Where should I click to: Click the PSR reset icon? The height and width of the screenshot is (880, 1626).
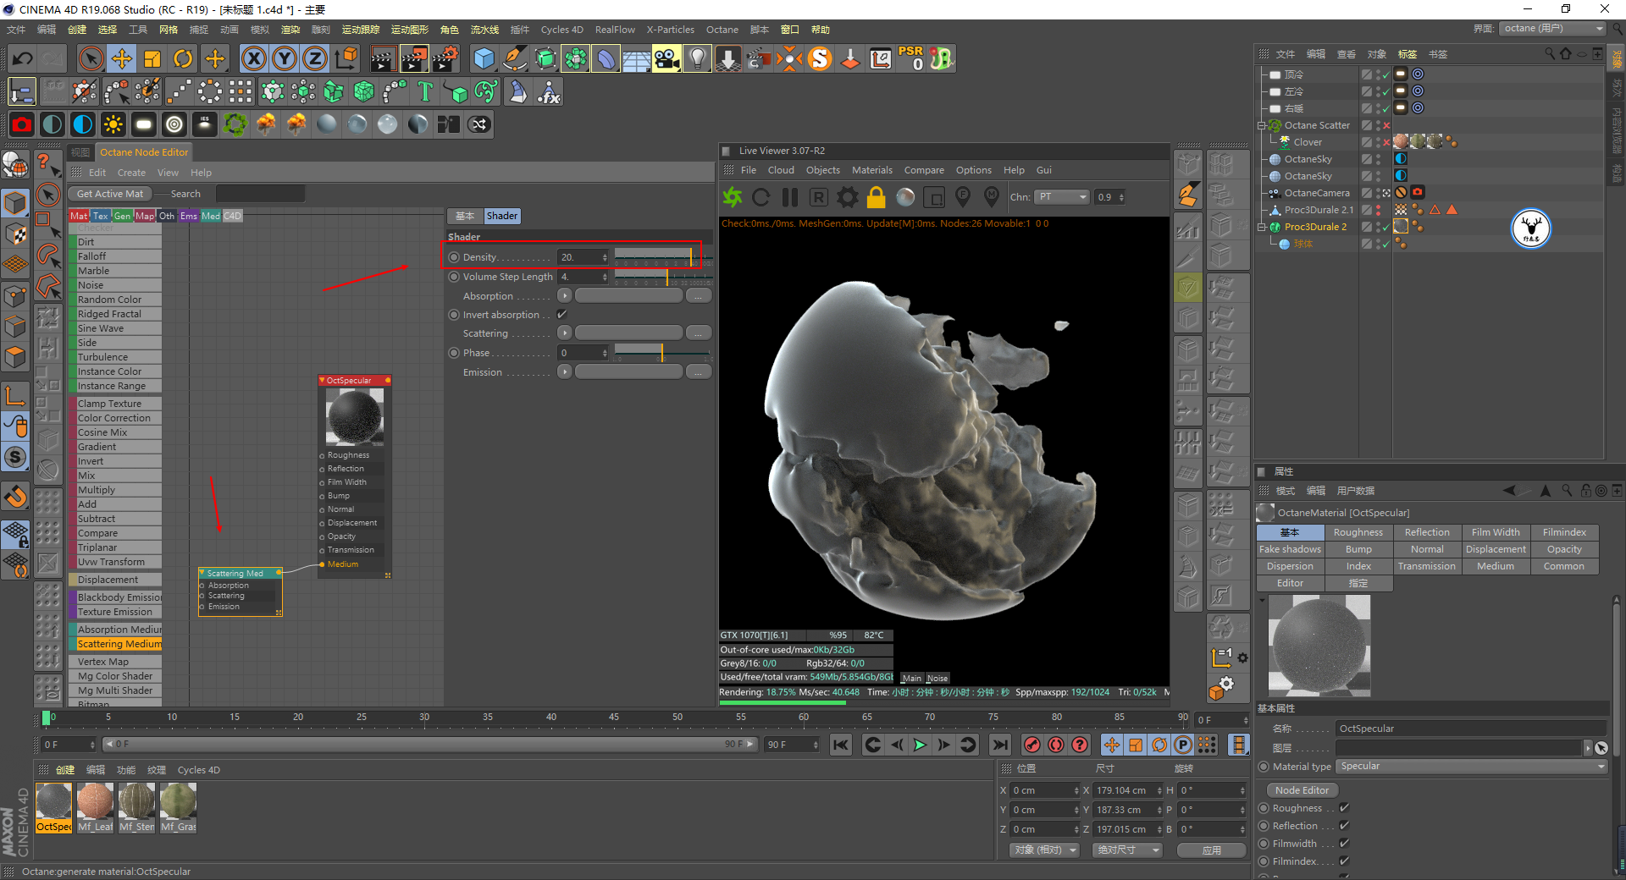pyautogui.click(x=911, y=58)
